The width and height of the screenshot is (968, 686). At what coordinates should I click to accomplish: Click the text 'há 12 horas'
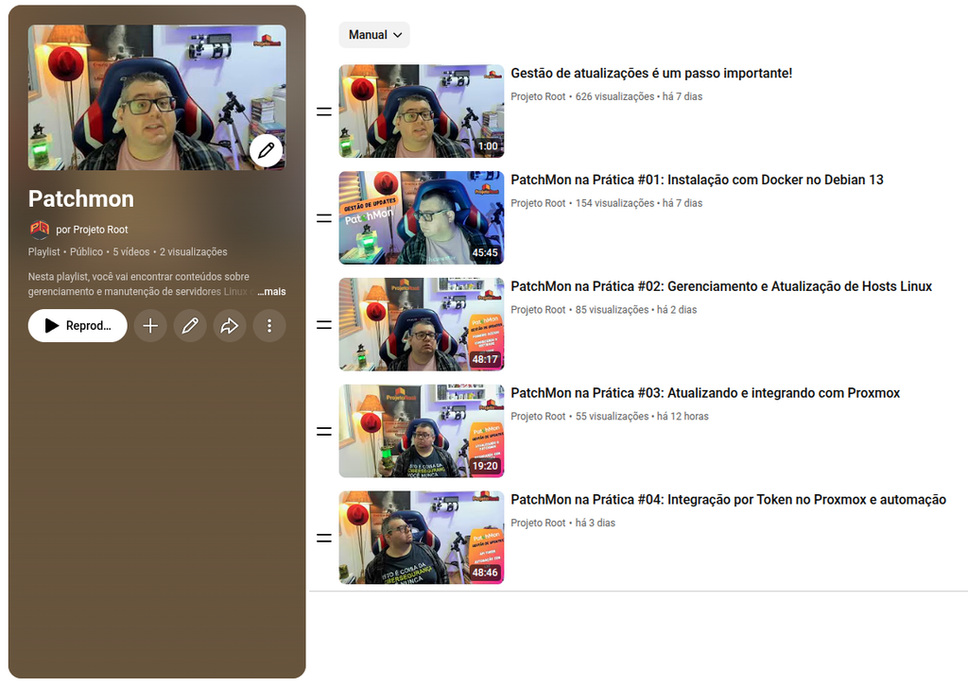tap(683, 417)
